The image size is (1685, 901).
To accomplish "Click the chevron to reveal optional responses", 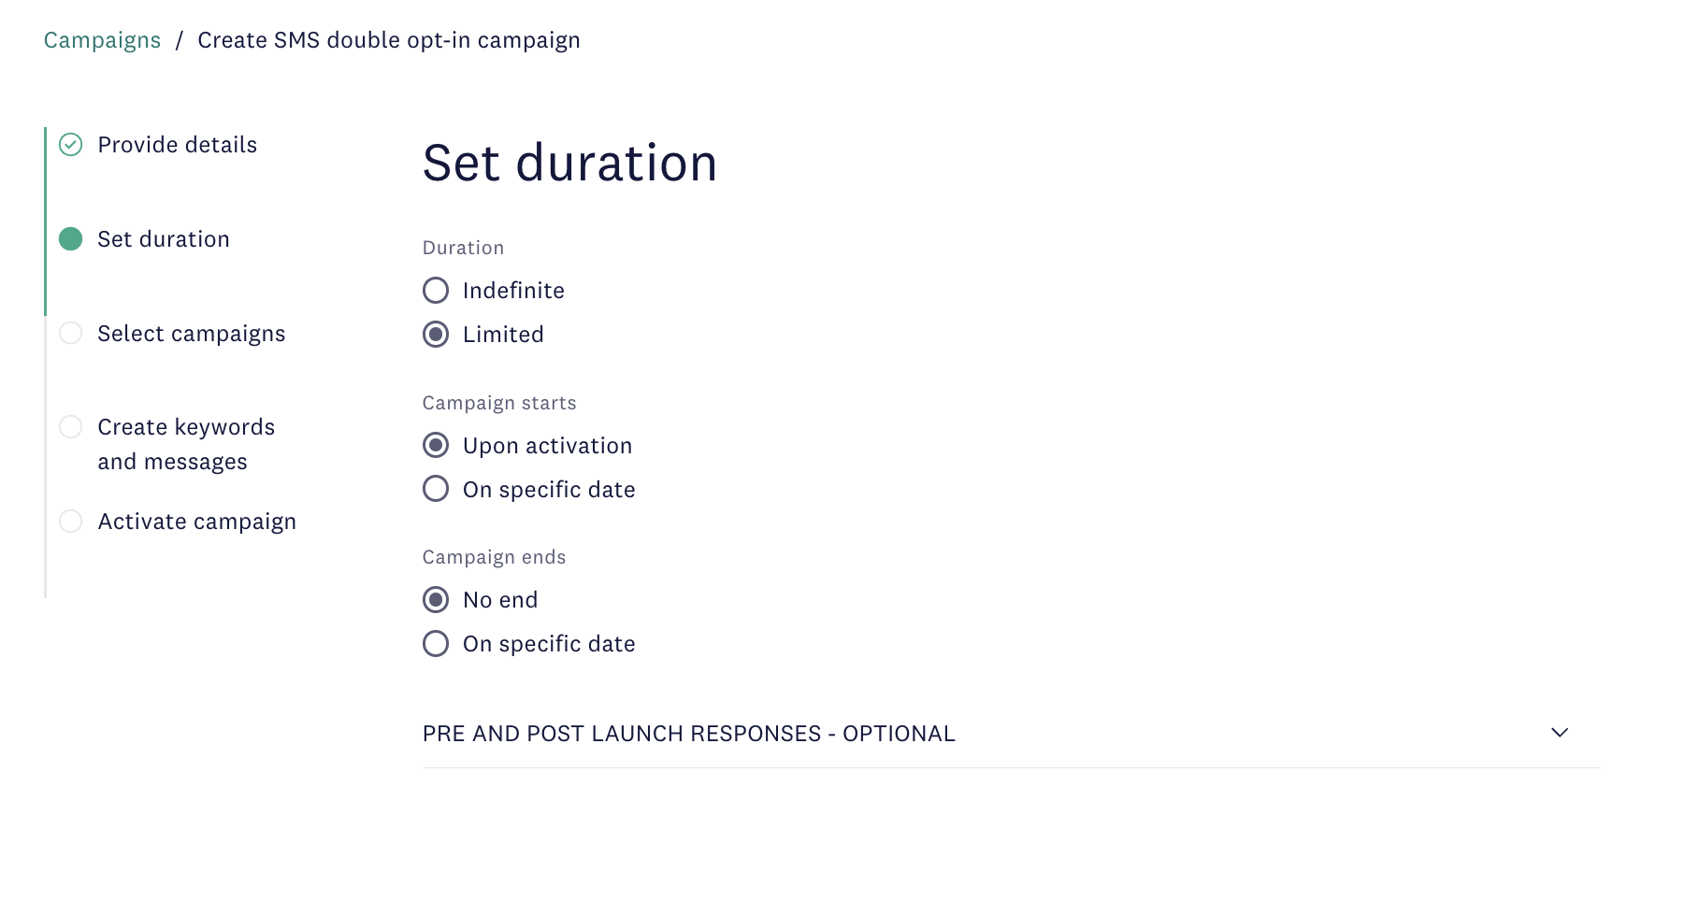I will [x=1560, y=734].
